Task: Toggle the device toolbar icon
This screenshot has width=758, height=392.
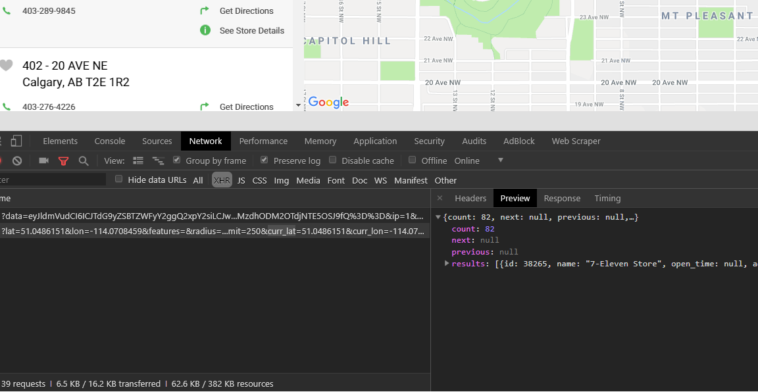Action: point(16,141)
